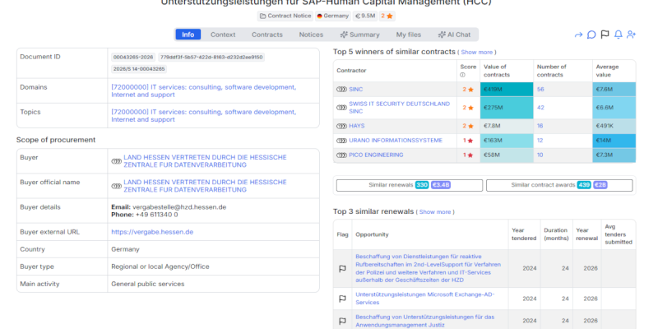Flag this notice with the header flag icon
The height and width of the screenshot is (329, 658).
[605, 35]
